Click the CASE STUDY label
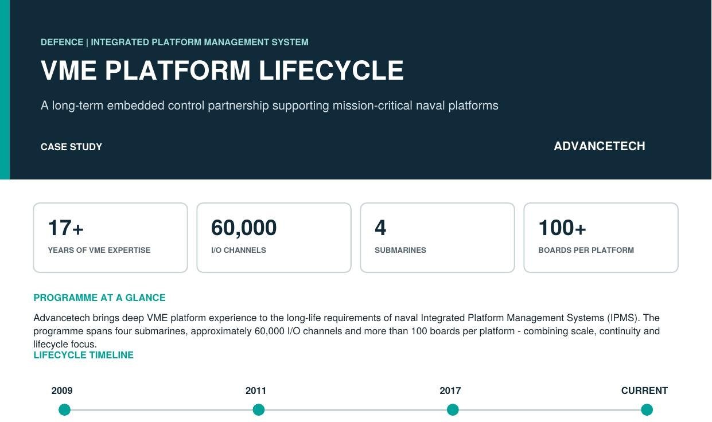This screenshot has width=712, height=422. [x=71, y=147]
